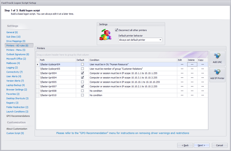Image resolution: width=231 pixels, height=151 pixels.
Task: Click Edit ellipsis for \\fastsrv\prt010 row
Action: [x=182, y=95]
